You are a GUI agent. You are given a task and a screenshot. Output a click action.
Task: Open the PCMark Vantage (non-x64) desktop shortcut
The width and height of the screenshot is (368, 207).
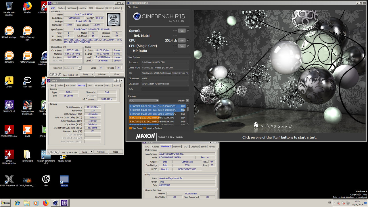pos(27,57)
